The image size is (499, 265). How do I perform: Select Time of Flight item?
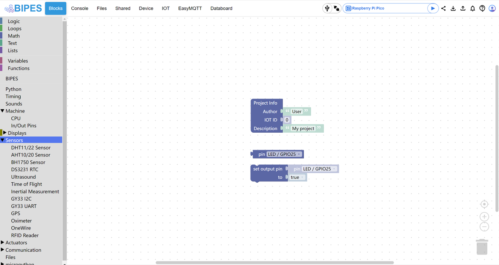click(x=31, y=184)
